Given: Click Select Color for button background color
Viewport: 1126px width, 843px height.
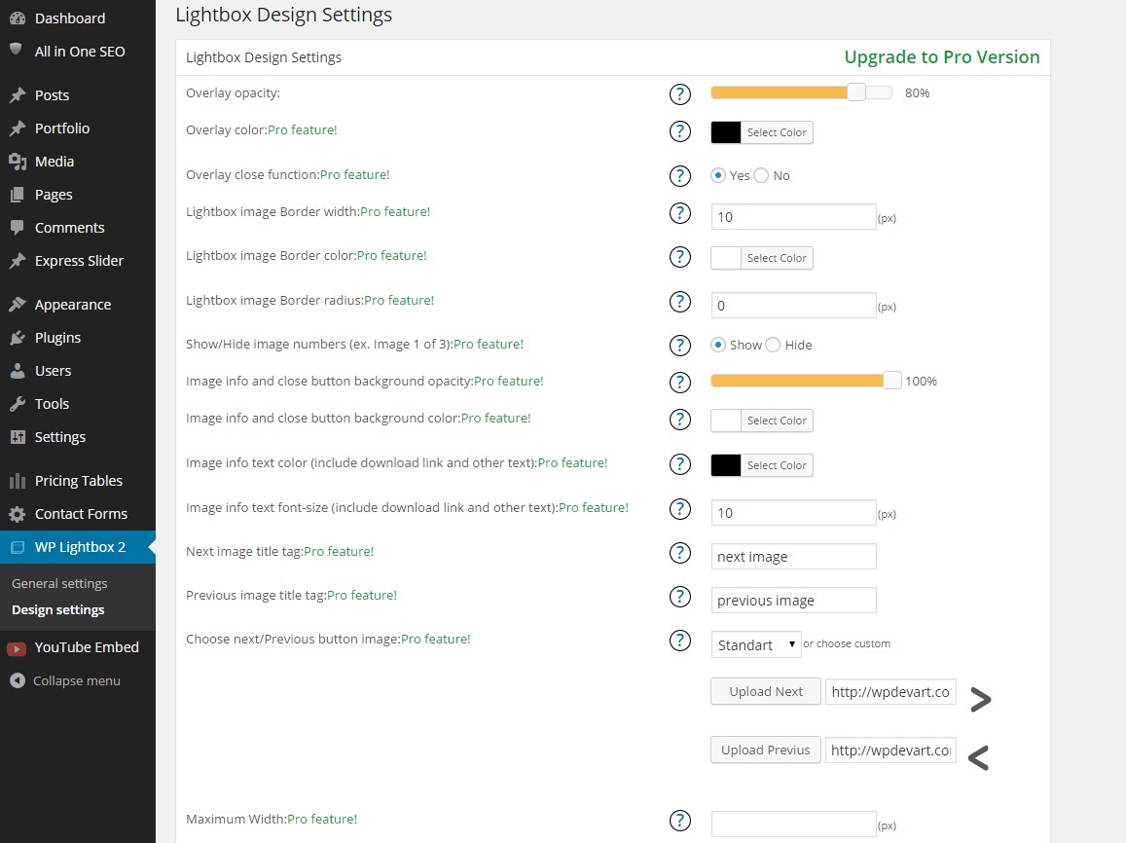Looking at the screenshot, I should (777, 421).
